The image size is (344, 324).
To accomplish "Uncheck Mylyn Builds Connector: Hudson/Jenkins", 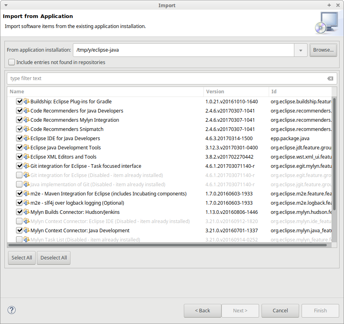I will (19, 212).
